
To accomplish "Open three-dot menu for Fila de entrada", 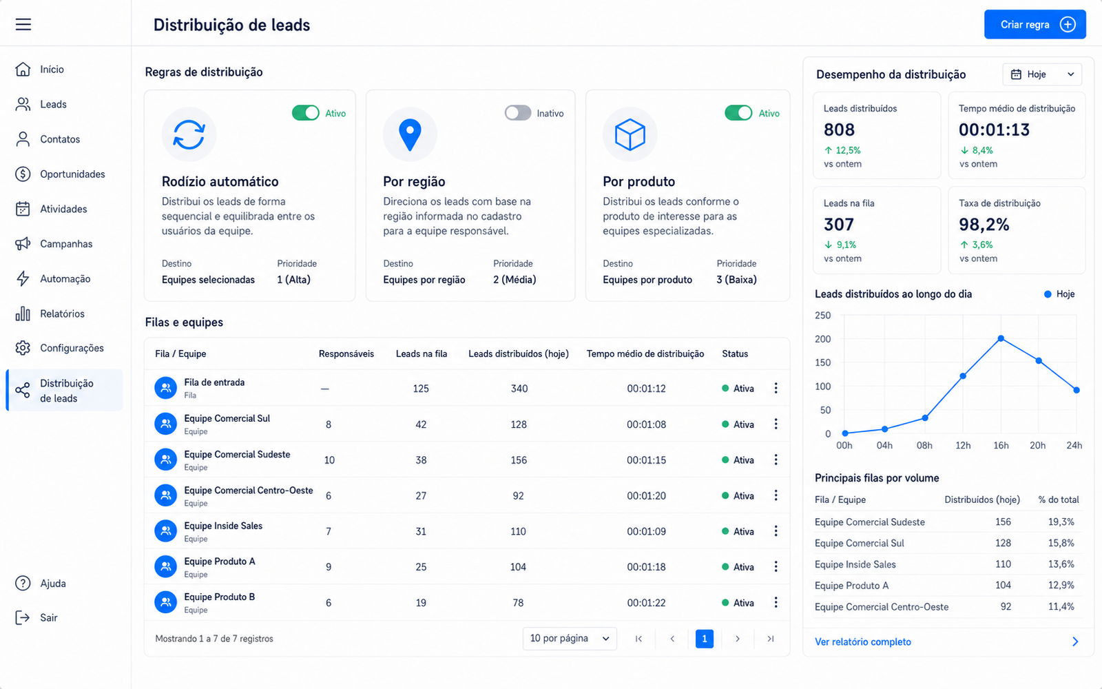I will click(776, 388).
